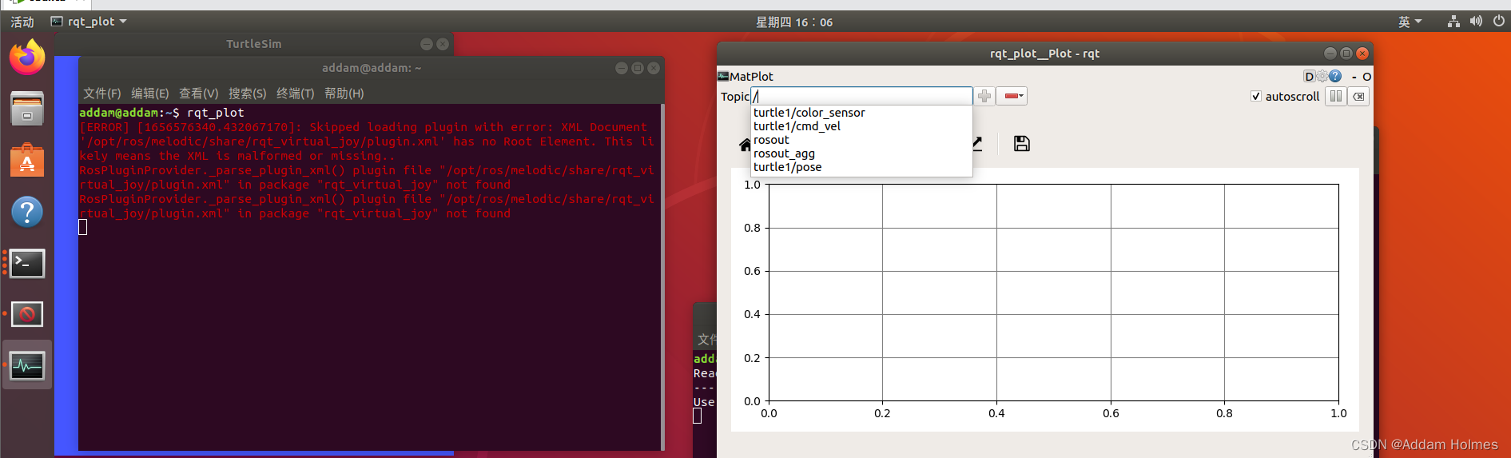Open terminal 搜索(S) menu
The width and height of the screenshot is (1511, 458).
248,94
